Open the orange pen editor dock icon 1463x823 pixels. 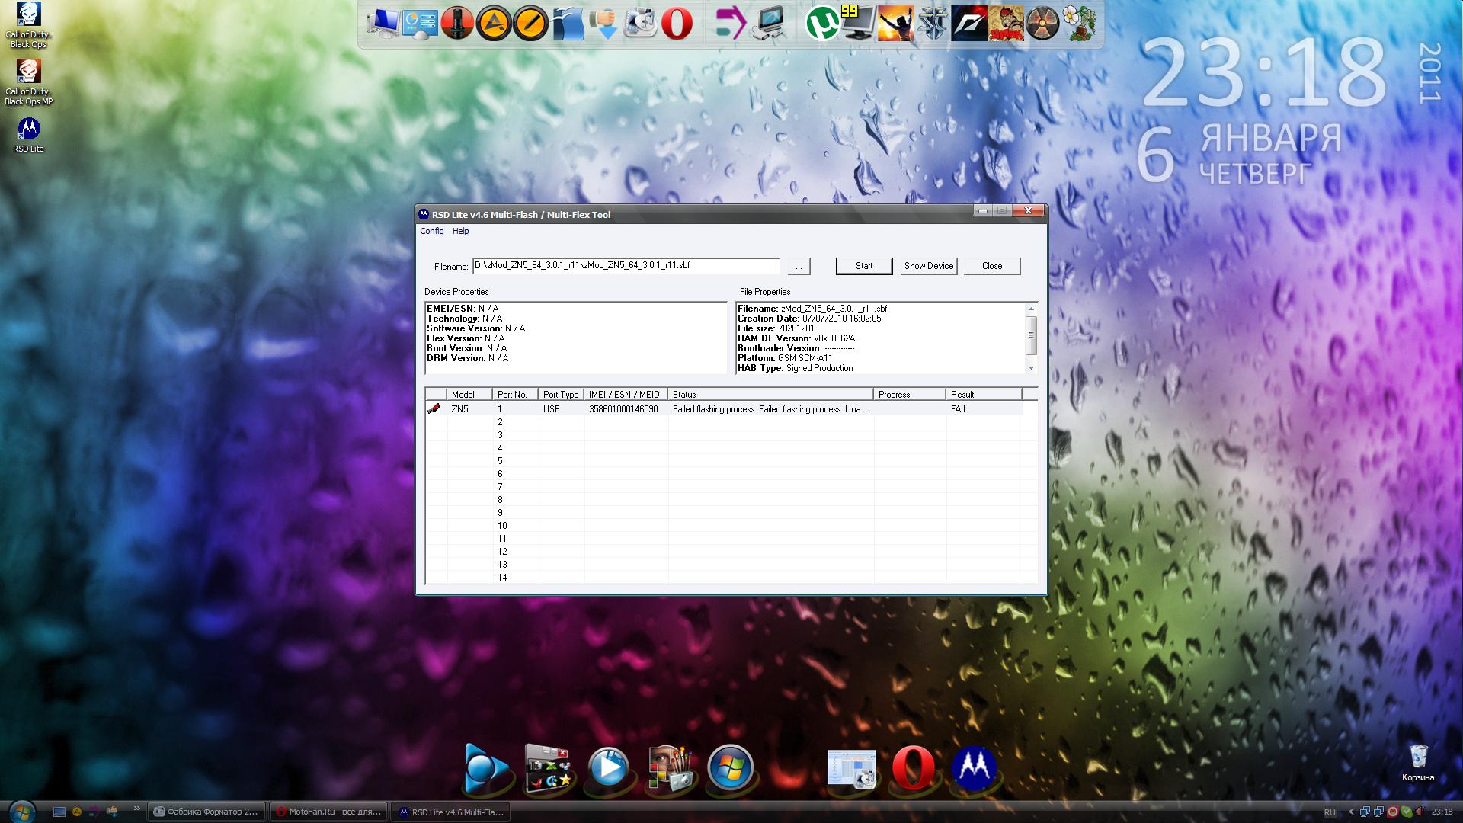coord(530,23)
